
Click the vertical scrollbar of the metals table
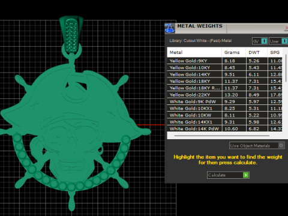(x=286, y=68)
